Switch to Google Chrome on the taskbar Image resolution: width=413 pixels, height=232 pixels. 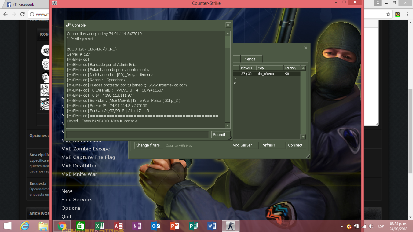(x=62, y=226)
